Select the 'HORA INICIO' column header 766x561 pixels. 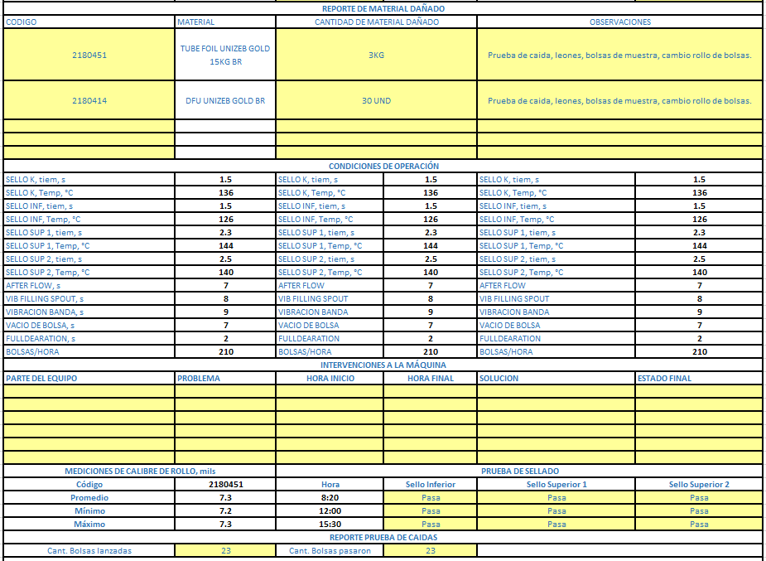point(330,378)
